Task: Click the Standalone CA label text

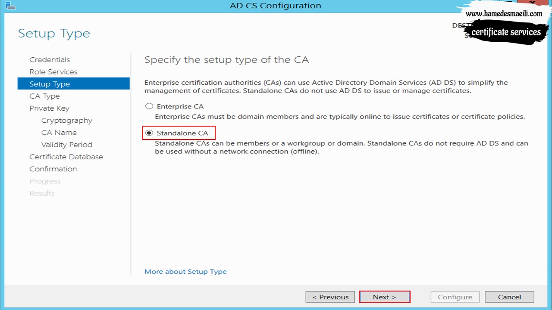Action: [182, 133]
